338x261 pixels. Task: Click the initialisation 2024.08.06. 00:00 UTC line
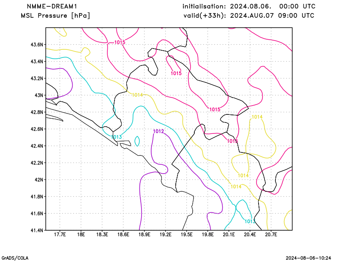[249, 6]
